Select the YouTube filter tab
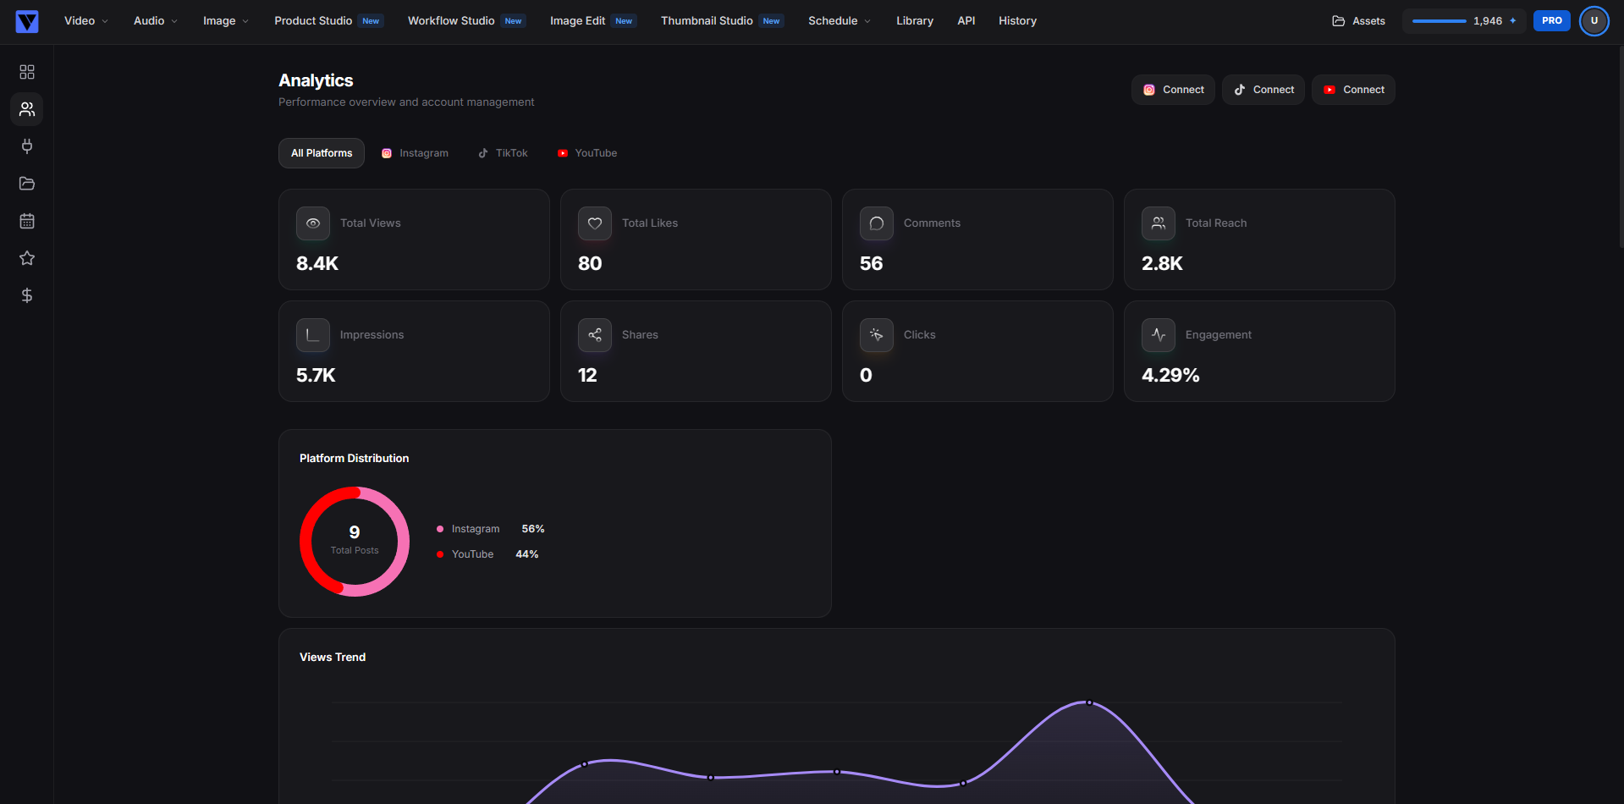This screenshot has width=1624, height=804. [587, 153]
